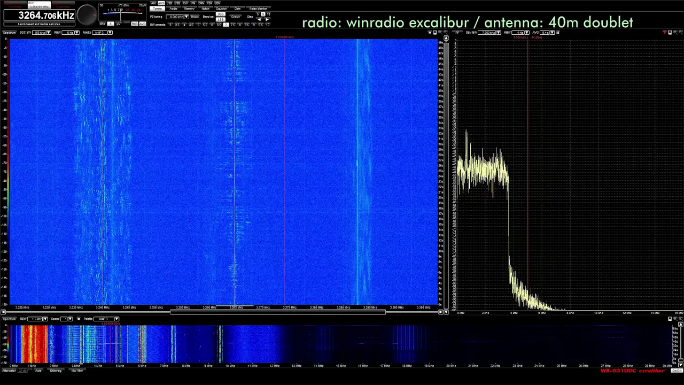The height and width of the screenshot is (385, 684).
Task: Reset the PB tuning offset
Action: [195, 17]
